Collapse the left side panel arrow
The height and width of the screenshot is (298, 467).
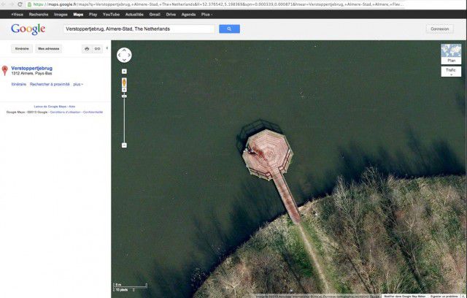[x=108, y=49]
